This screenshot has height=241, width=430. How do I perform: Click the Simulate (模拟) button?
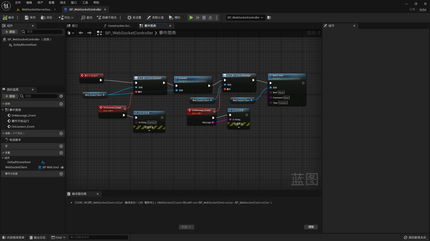pos(174,17)
